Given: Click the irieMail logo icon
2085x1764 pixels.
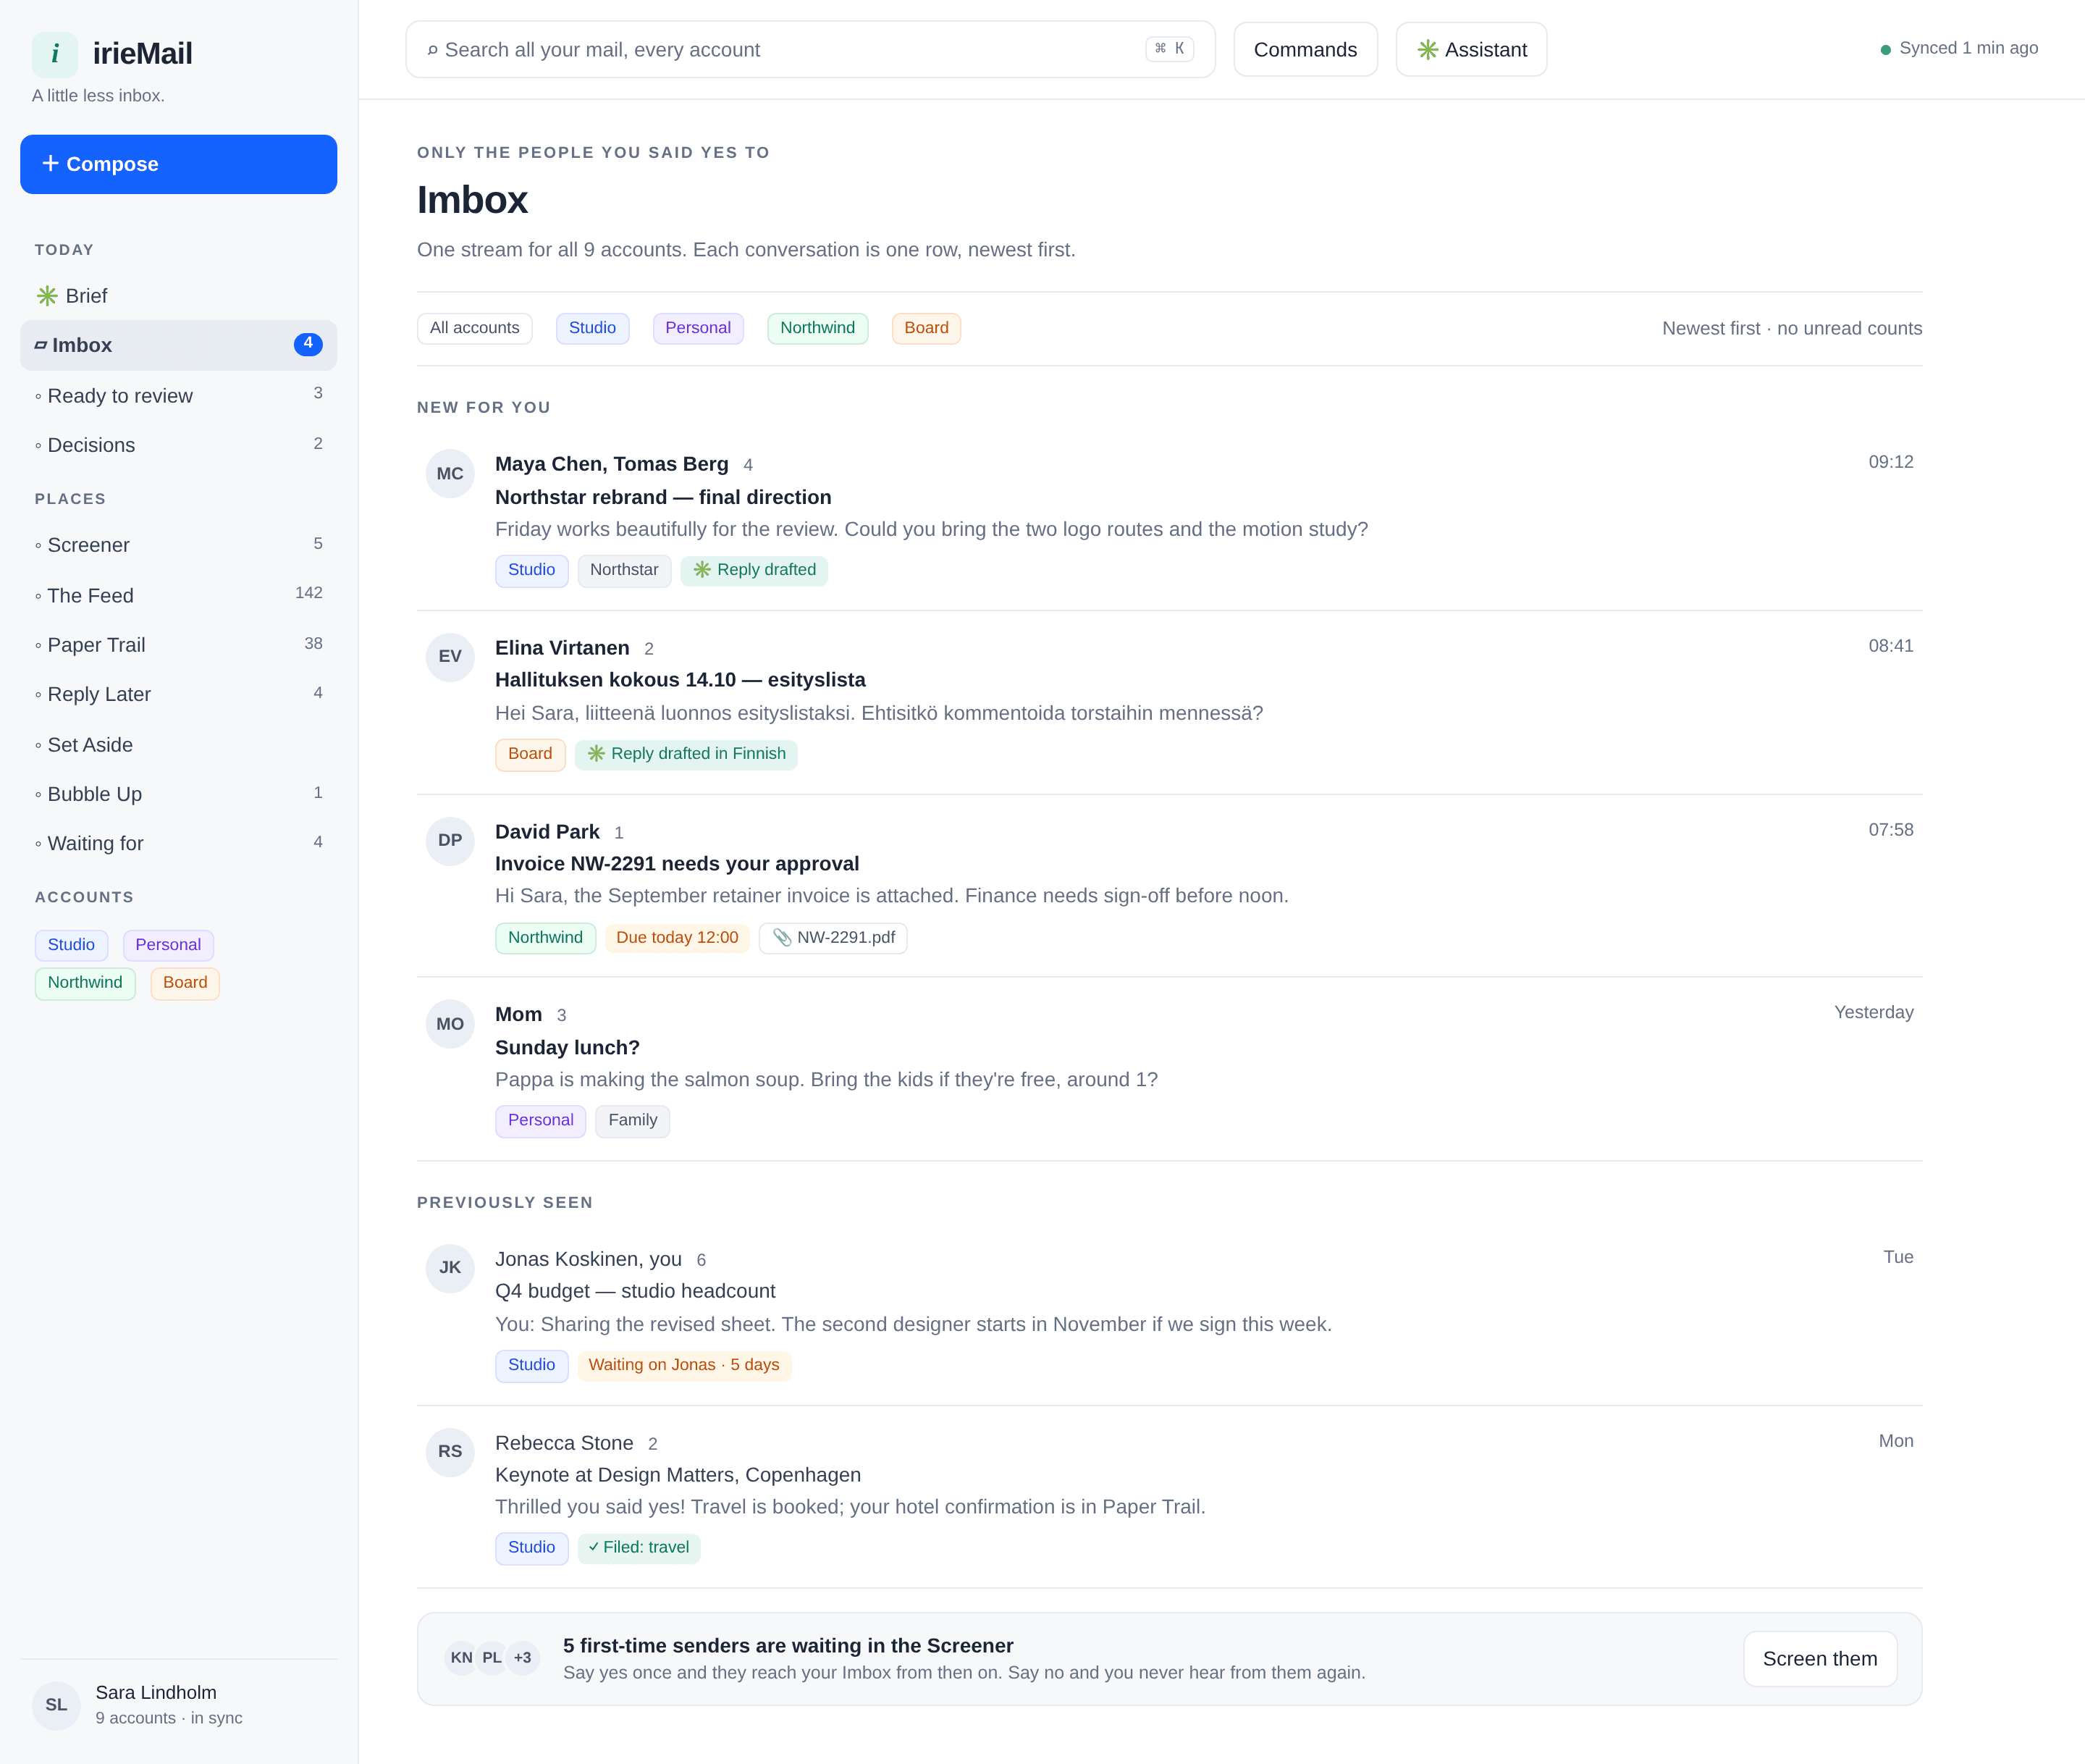Looking at the screenshot, I should click(55, 54).
